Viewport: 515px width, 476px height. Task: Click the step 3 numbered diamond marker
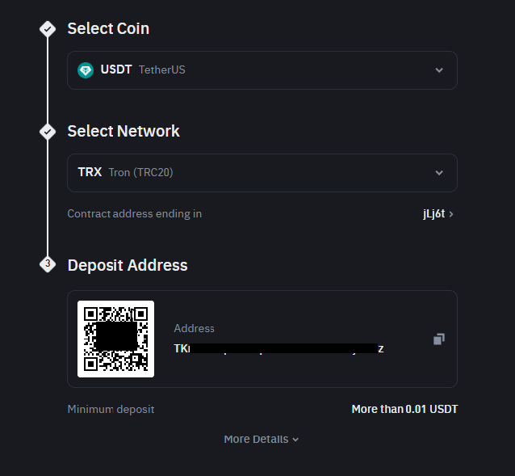(48, 264)
